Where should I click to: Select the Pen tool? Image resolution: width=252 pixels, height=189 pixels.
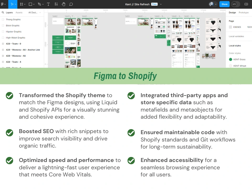[x=39, y=4]
